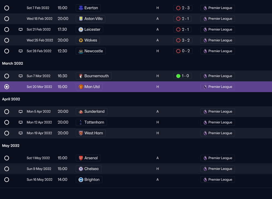
Task: Open Premier League competition in Arsenal row
Action: point(218,158)
